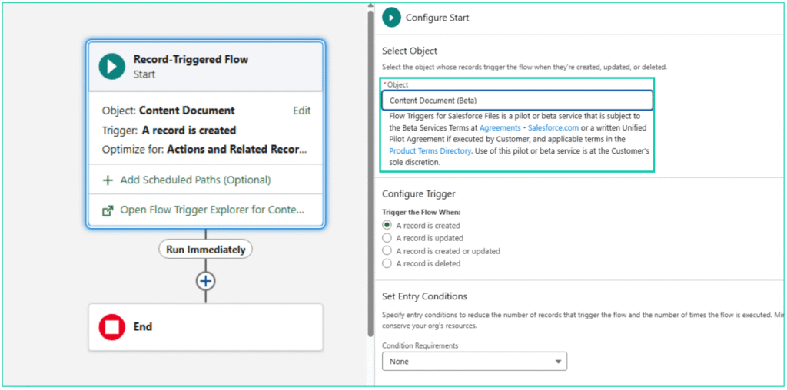Open Flow Trigger Explorer for Content Document
Screen dimensions: 787x390
pos(211,210)
